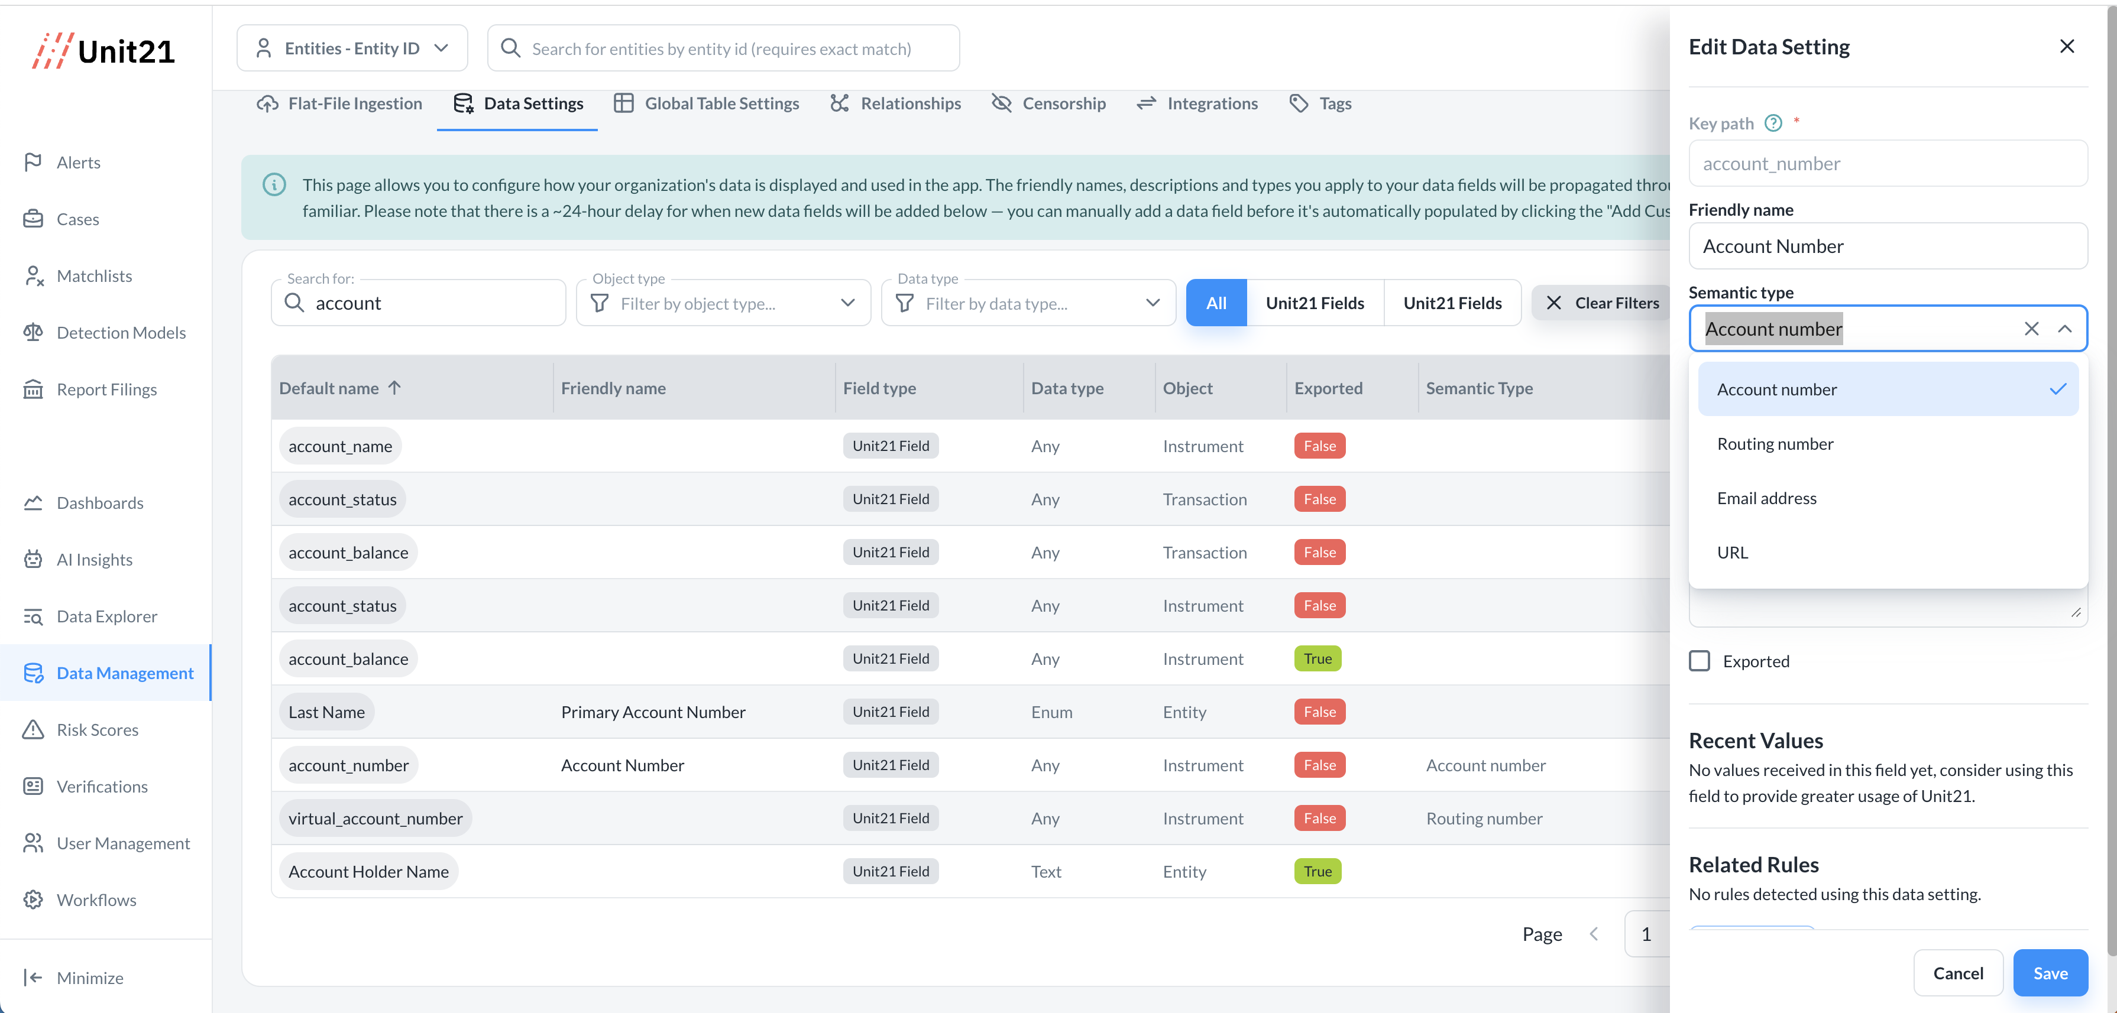The height and width of the screenshot is (1013, 2117).
Task: Open Data Explorer search icon
Action: click(x=33, y=616)
